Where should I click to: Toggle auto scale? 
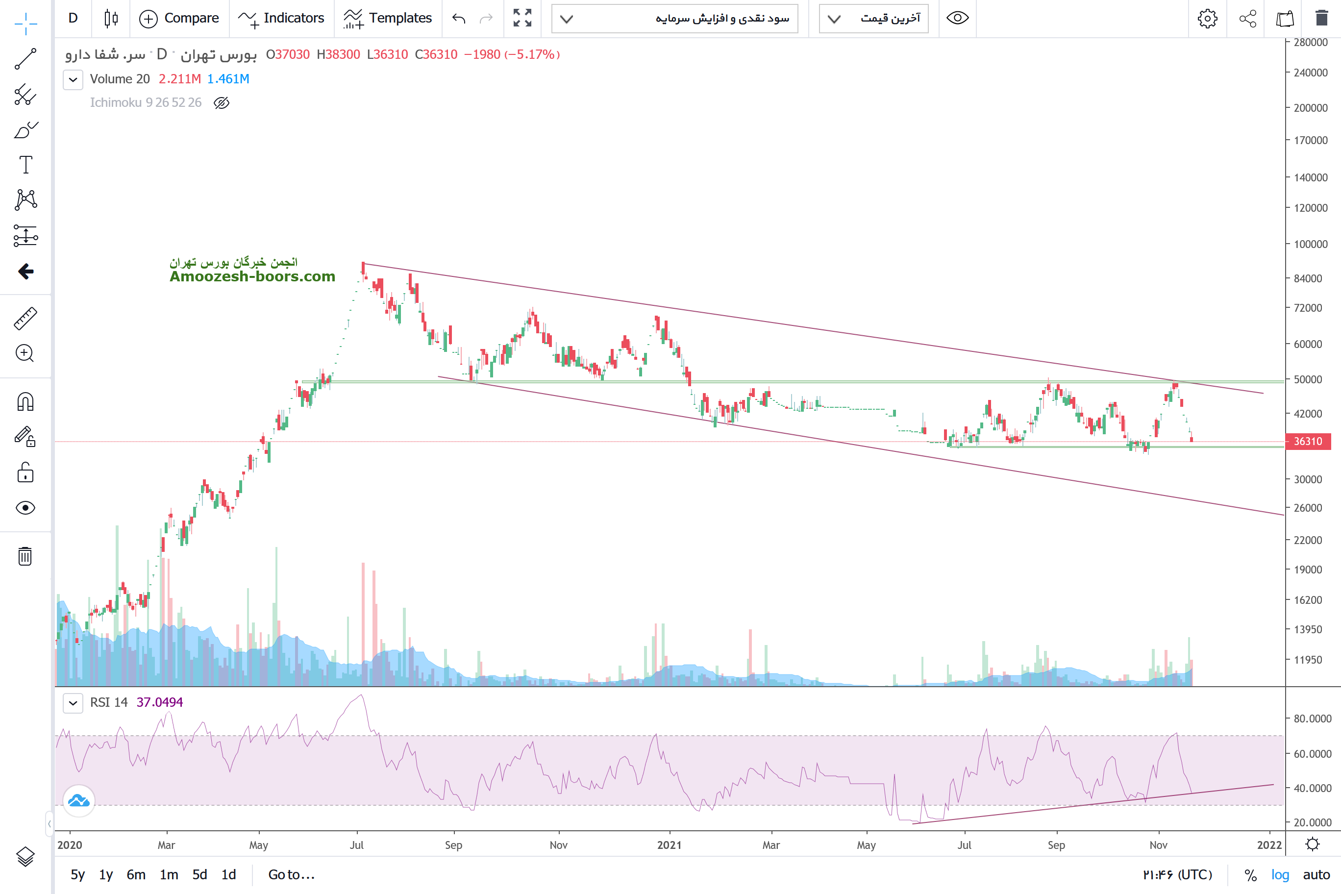[1316, 874]
